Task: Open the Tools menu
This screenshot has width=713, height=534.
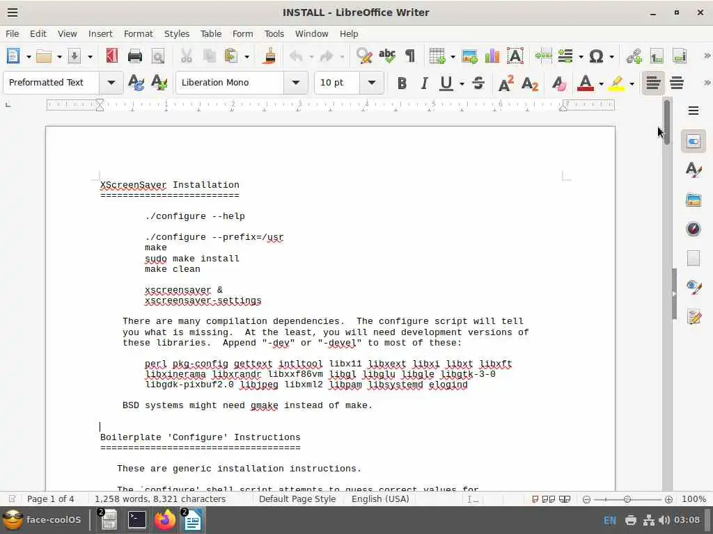Action: click(x=274, y=33)
